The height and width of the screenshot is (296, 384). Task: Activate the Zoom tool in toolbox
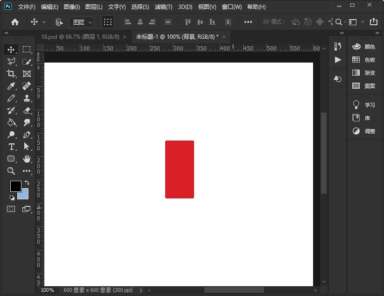click(x=11, y=171)
